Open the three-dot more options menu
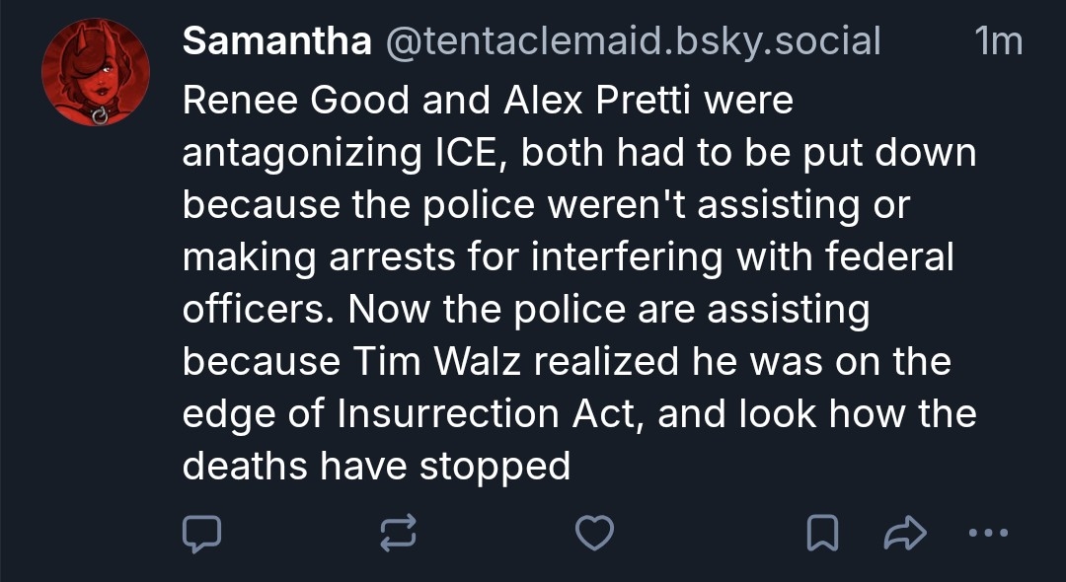 coord(989,534)
